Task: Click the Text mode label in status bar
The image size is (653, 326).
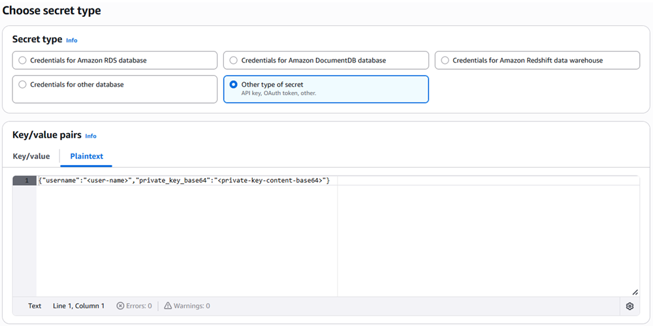Action: pos(35,306)
